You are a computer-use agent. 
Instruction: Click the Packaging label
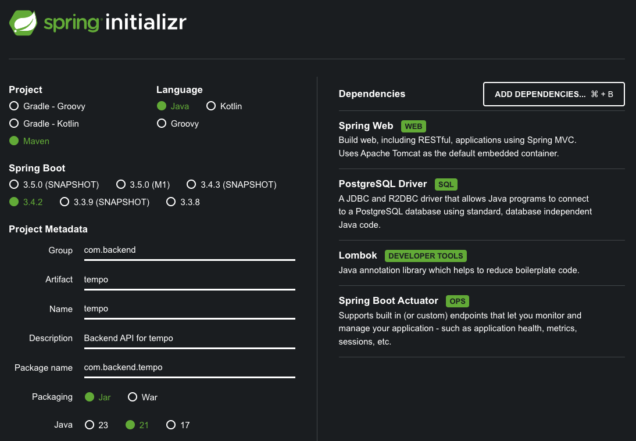[x=52, y=397]
